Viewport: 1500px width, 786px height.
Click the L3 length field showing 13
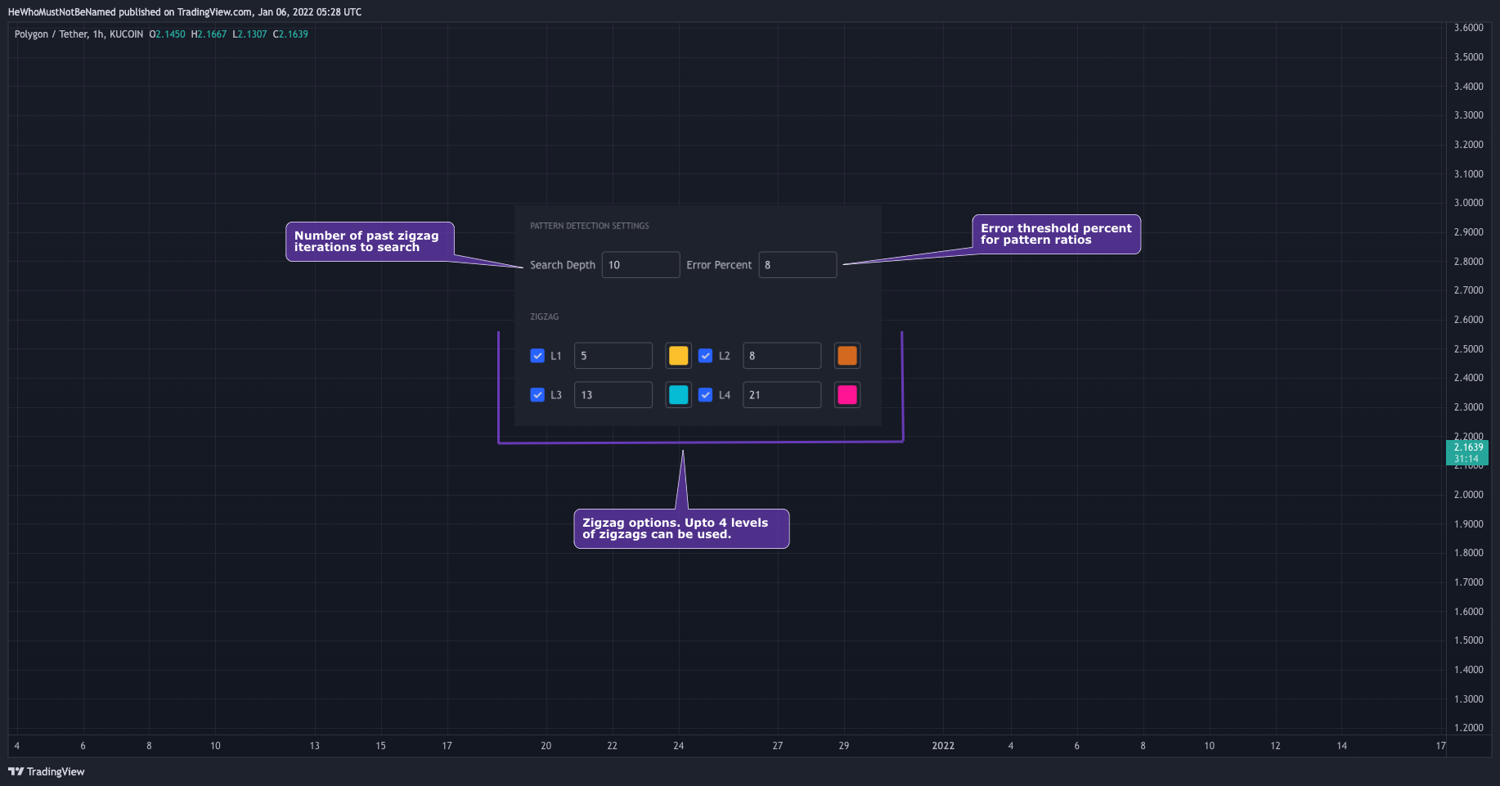tap(613, 395)
